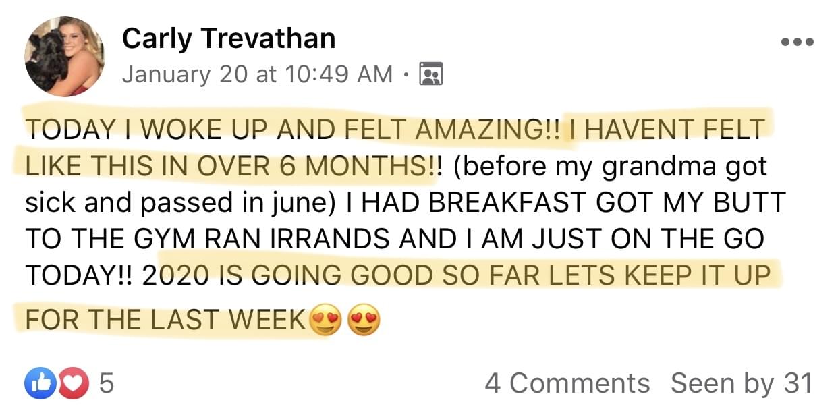Open Carly Trevathan's profile via name

coord(229,39)
